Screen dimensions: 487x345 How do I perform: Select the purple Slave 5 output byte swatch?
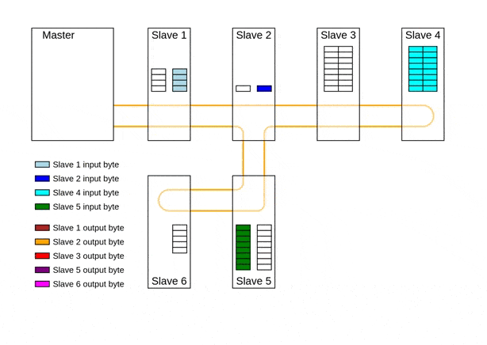[42, 270]
